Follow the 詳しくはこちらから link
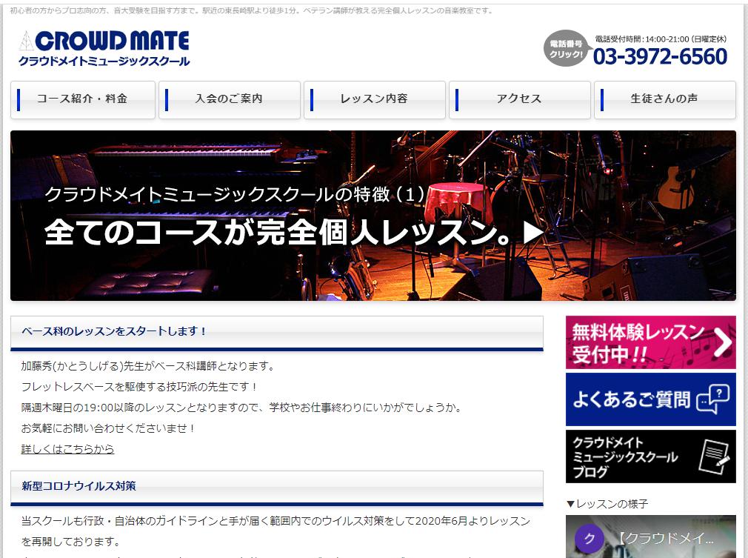748x558 pixels. coord(67,449)
